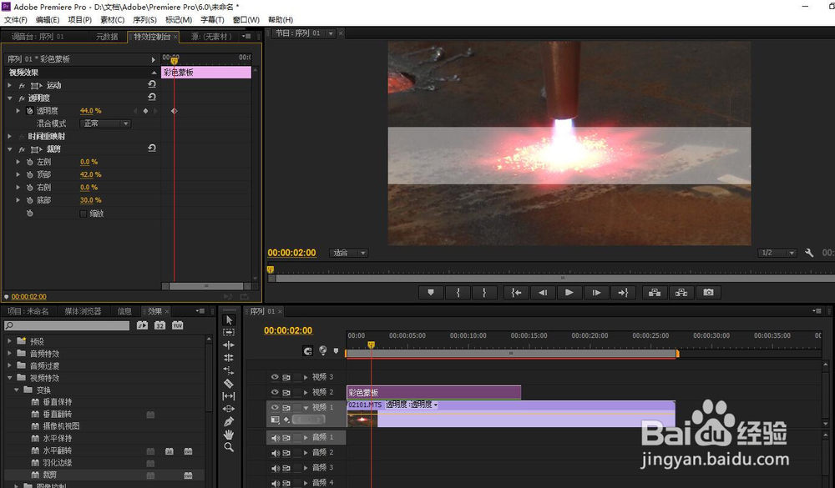Open the 1/2 playback resolution dropdown
This screenshot has width=835, height=488.
point(777,253)
